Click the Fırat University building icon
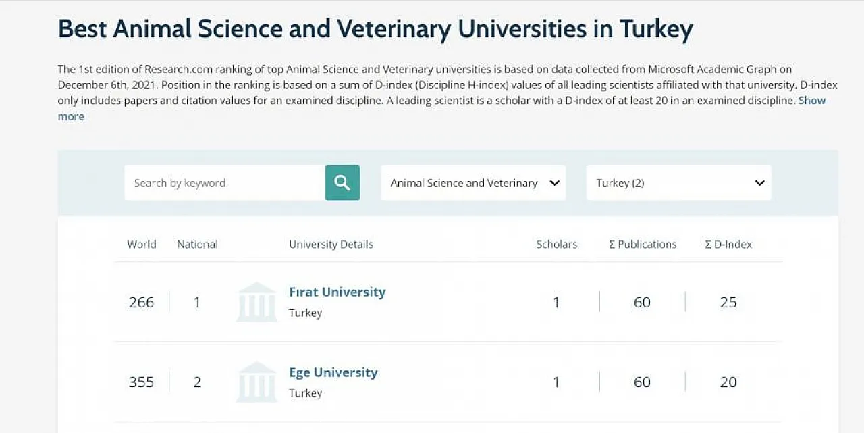The width and height of the screenshot is (864, 433). tap(256, 302)
